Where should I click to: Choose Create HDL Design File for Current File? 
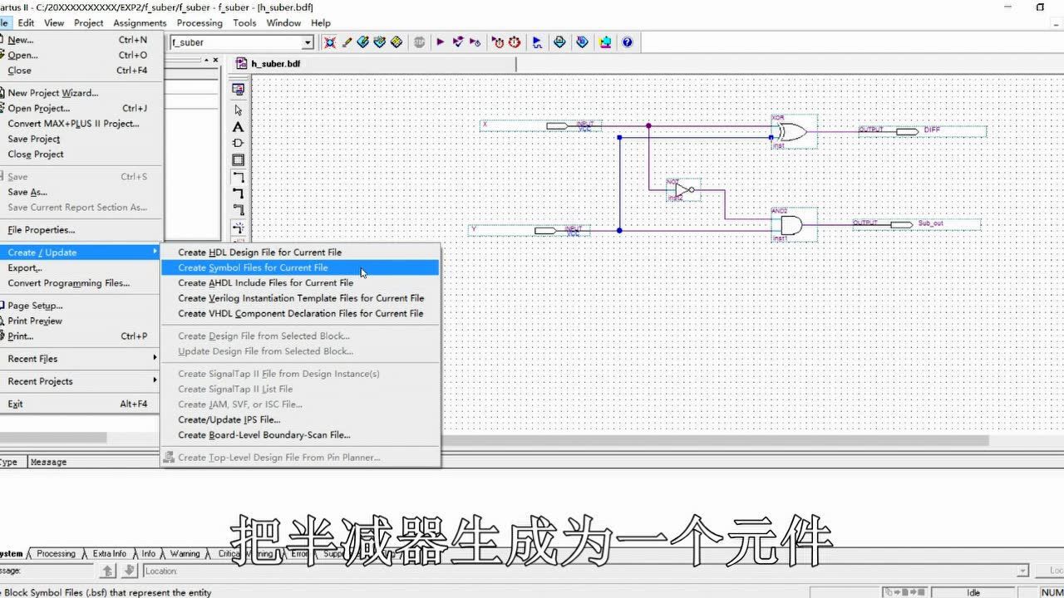point(259,252)
